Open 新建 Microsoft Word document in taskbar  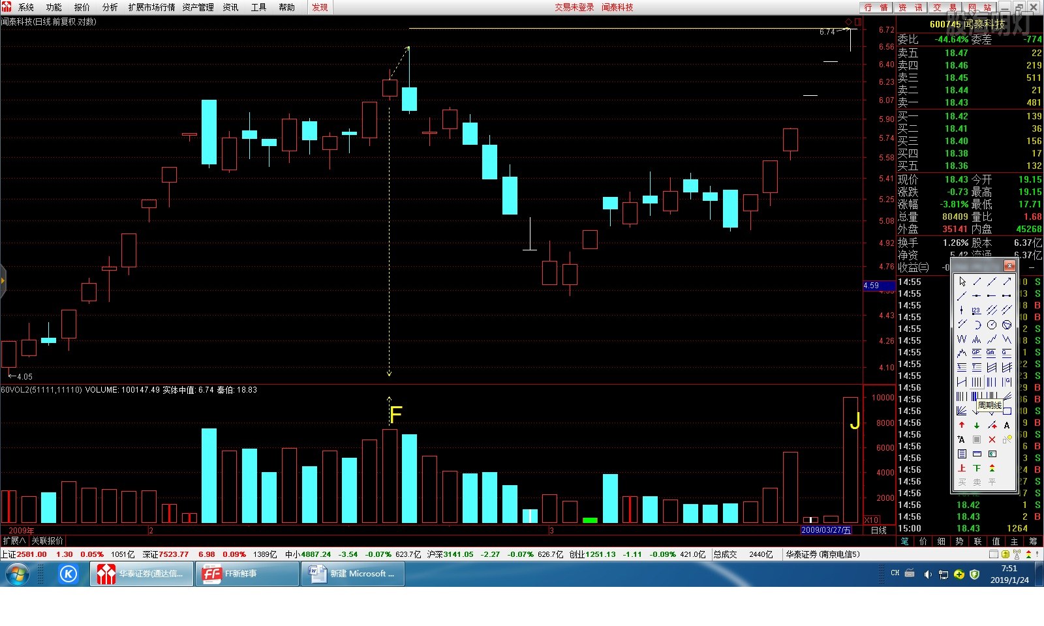click(352, 574)
